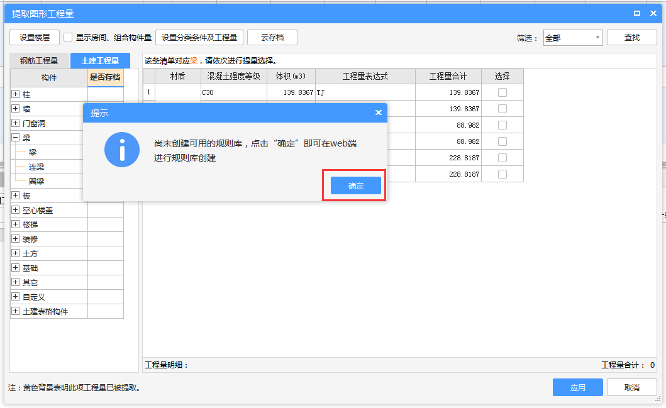The image size is (666, 408).
Task: Open 设置分类条件及工程量 settings
Action: coord(199,38)
